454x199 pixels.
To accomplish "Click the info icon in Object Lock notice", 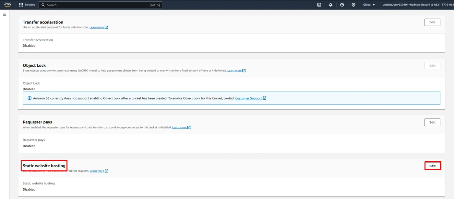I will pos(30,98).
